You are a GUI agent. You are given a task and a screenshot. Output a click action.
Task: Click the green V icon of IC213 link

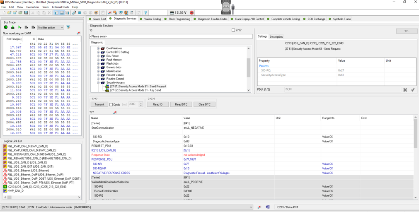tap(5, 187)
